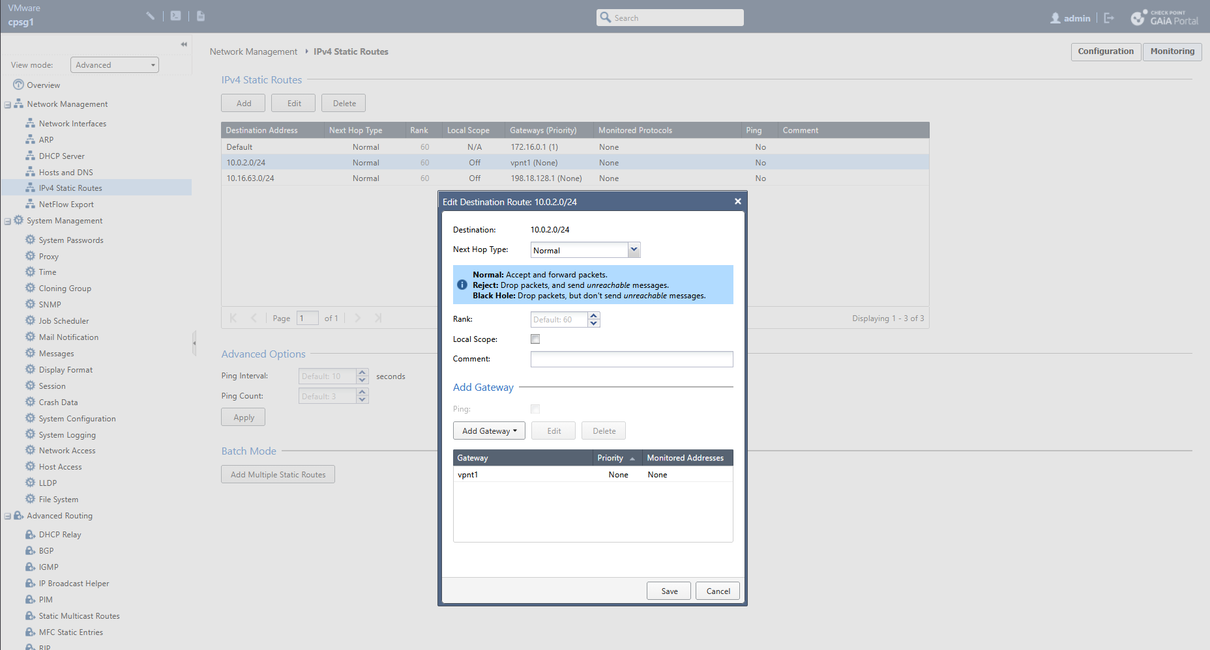Click the Comment text field in dialog
Viewport: 1210px width, 650px height.
tap(631, 360)
